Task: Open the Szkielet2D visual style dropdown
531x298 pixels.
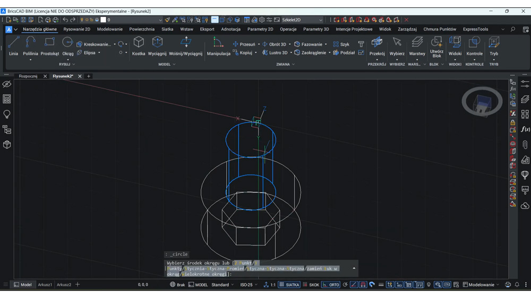Action: pyautogui.click(x=302, y=20)
